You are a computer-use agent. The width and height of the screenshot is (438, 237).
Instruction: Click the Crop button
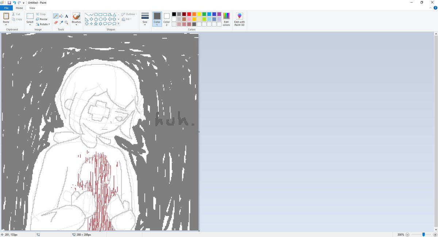coord(41,14)
